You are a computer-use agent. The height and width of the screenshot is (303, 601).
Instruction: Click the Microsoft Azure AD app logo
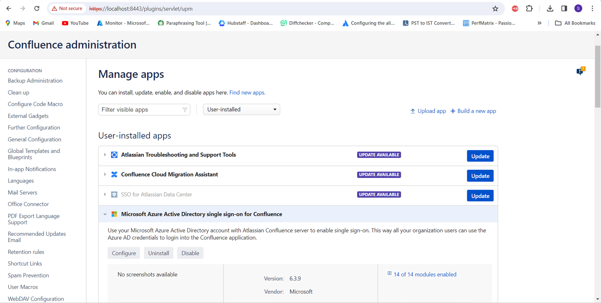click(114, 214)
